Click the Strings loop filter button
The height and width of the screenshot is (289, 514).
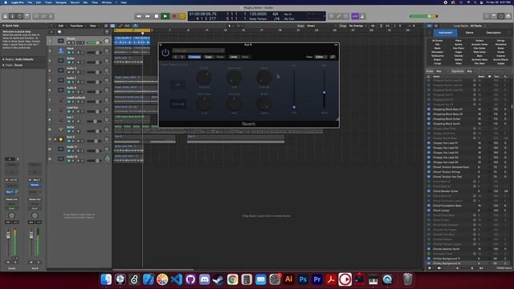[501, 41]
